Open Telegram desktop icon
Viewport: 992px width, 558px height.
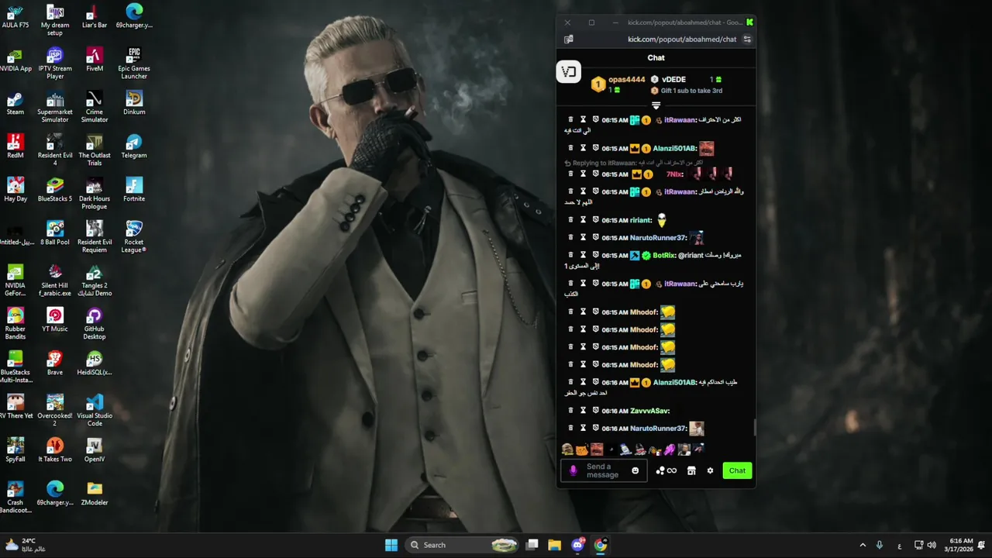pyautogui.click(x=134, y=146)
